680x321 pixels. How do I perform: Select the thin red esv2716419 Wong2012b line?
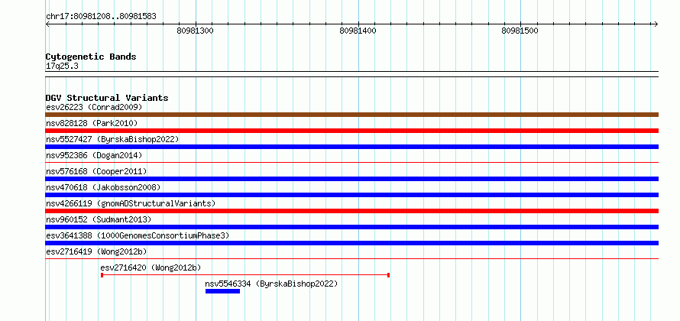[351, 258]
